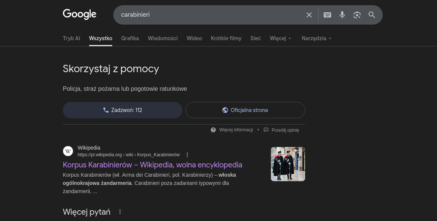Click the Google logo
This screenshot has height=221, width=437.
pos(80,14)
